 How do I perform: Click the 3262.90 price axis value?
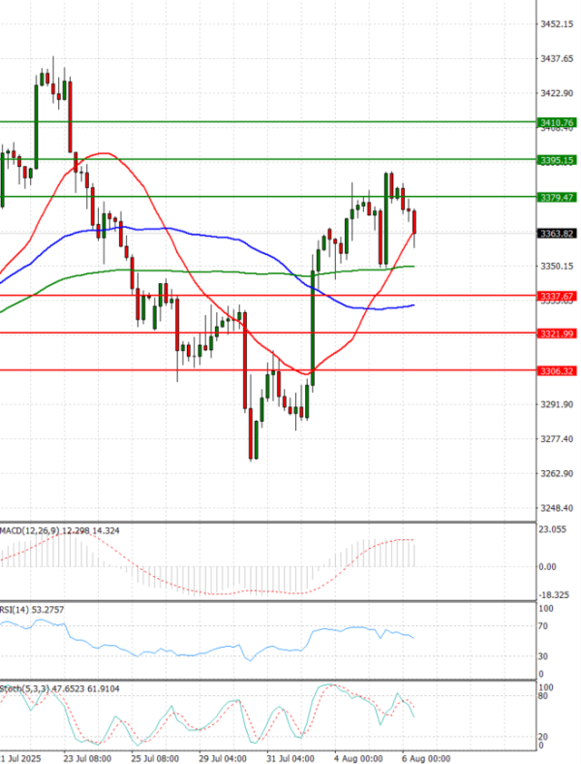tap(557, 473)
